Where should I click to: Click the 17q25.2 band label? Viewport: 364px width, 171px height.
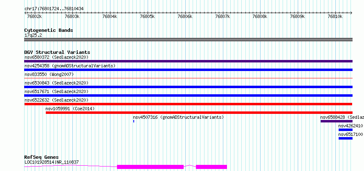33,35
